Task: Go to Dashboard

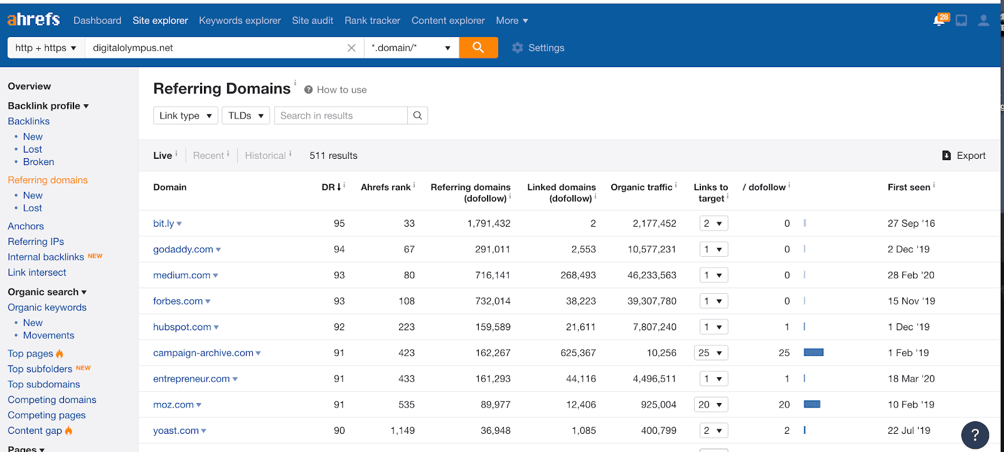Action: click(x=97, y=21)
